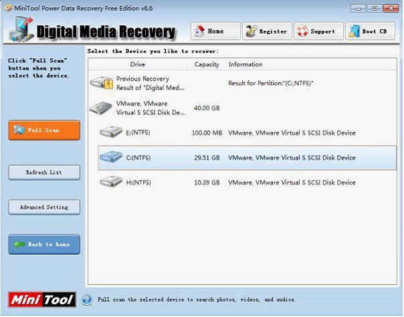Click the Home toolbar button
This screenshot has width=404, height=317.
[215, 31]
